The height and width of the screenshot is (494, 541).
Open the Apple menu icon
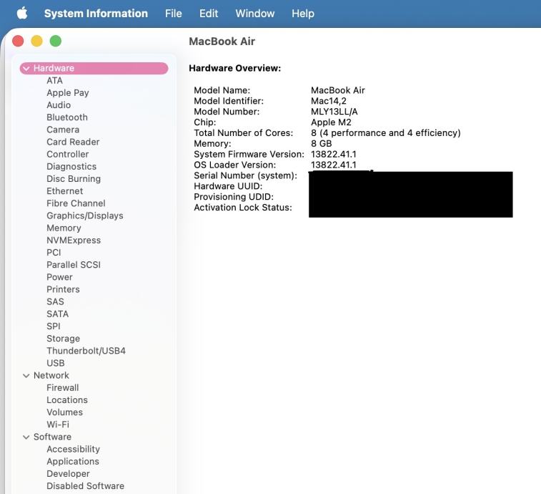[22, 14]
